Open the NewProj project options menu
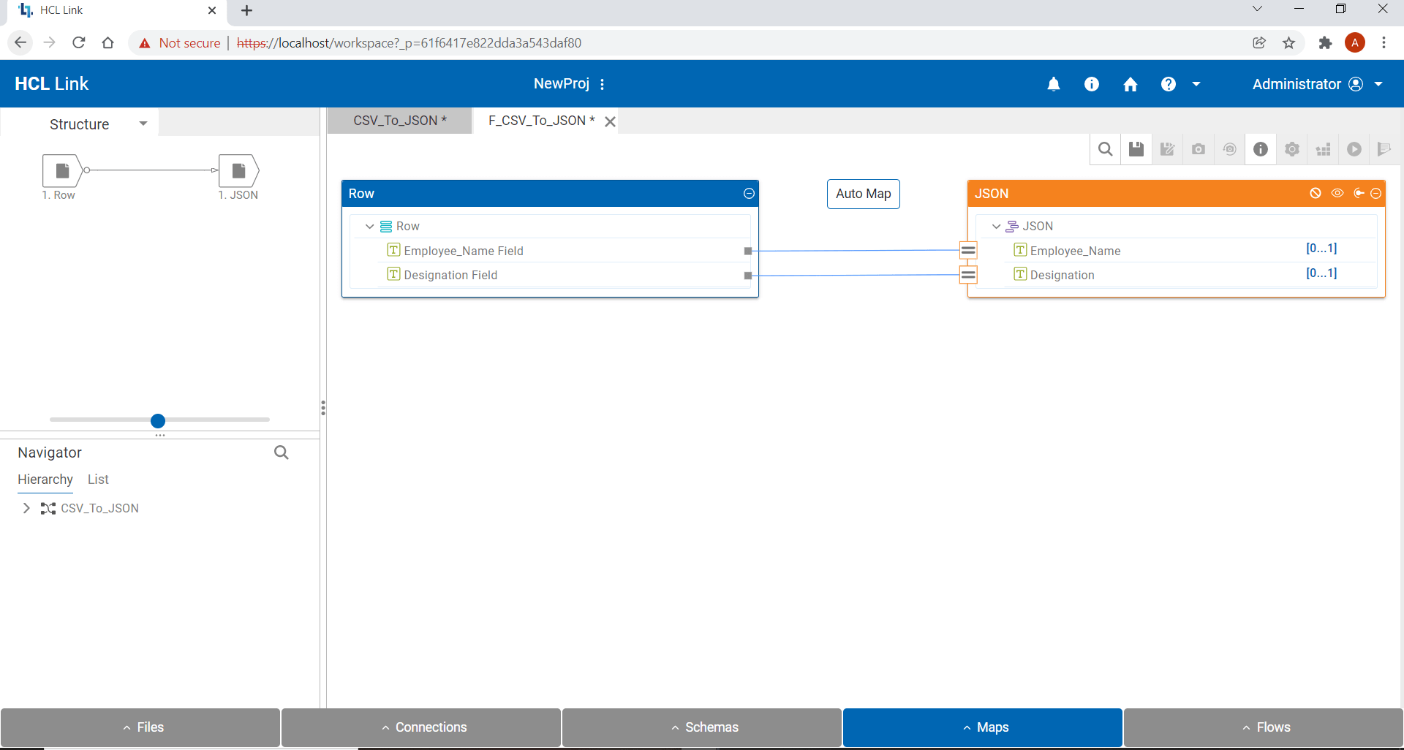The image size is (1404, 750). click(601, 83)
